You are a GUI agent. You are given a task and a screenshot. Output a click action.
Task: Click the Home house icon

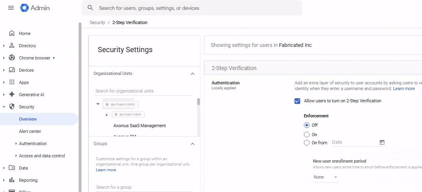(12, 33)
